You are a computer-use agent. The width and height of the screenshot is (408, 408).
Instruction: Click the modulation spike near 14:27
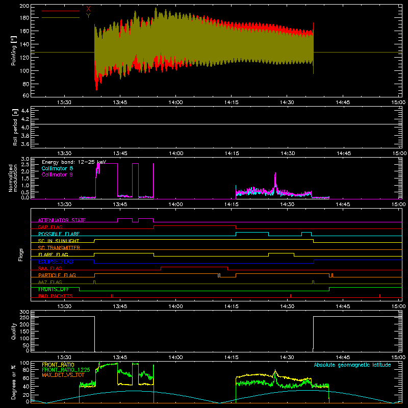pos(275,180)
